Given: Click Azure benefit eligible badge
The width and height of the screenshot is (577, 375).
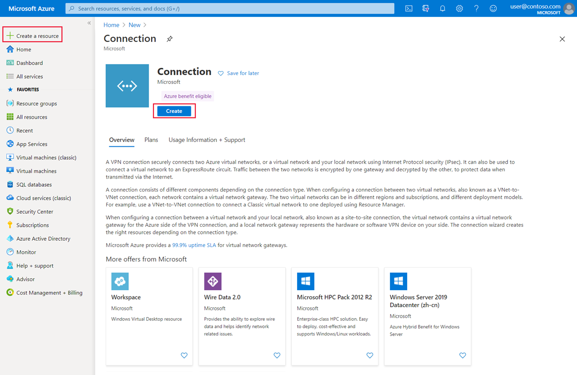Looking at the screenshot, I should [188, 96].
